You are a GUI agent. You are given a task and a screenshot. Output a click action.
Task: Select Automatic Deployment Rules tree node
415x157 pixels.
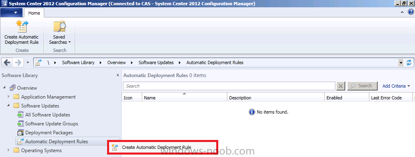pos(57,142)
